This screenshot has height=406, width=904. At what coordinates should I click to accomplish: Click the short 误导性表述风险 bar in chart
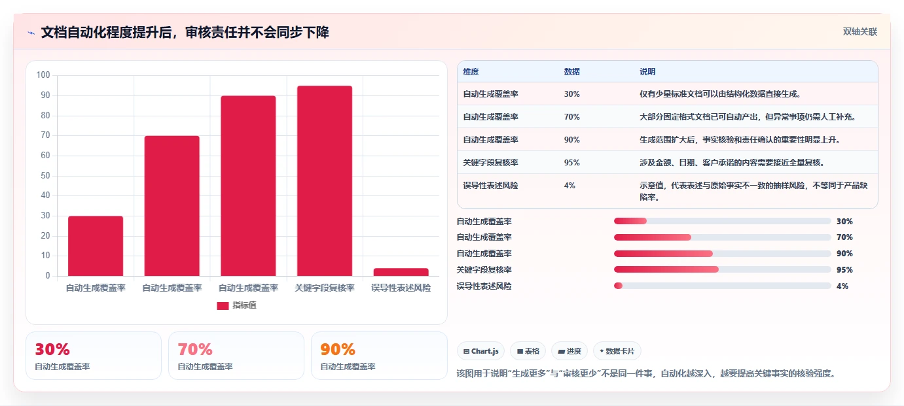[401, 272]
